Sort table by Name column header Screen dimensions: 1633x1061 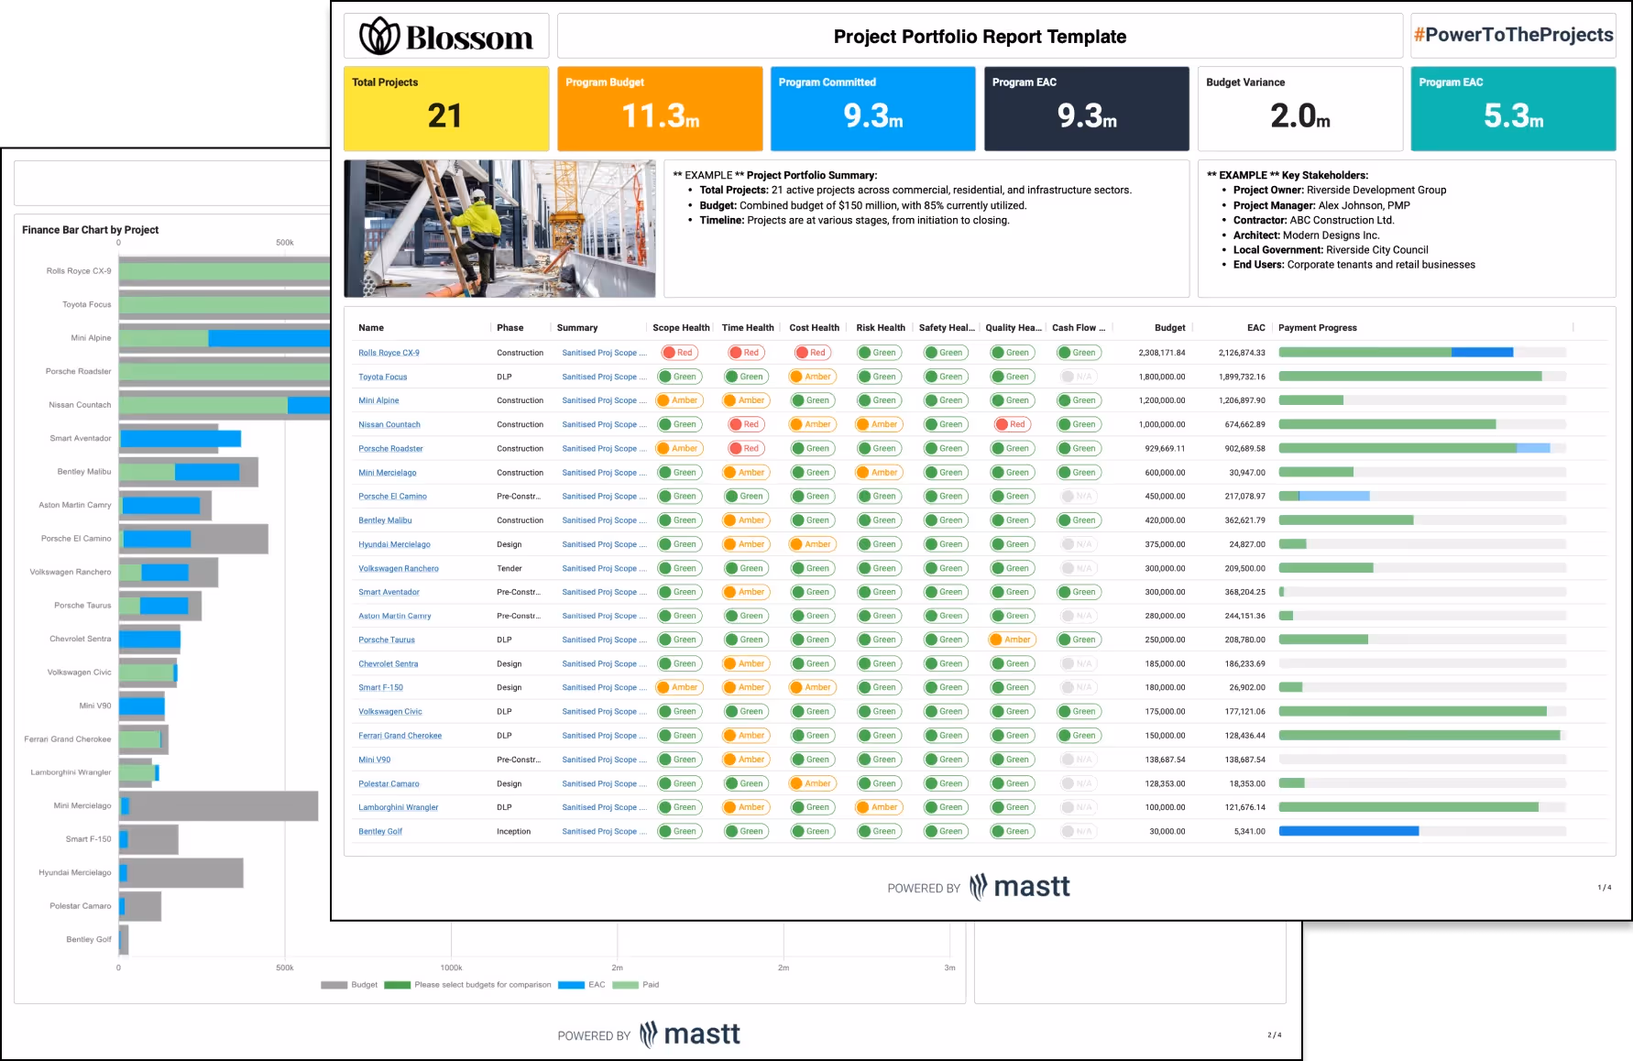coord(371,328)
